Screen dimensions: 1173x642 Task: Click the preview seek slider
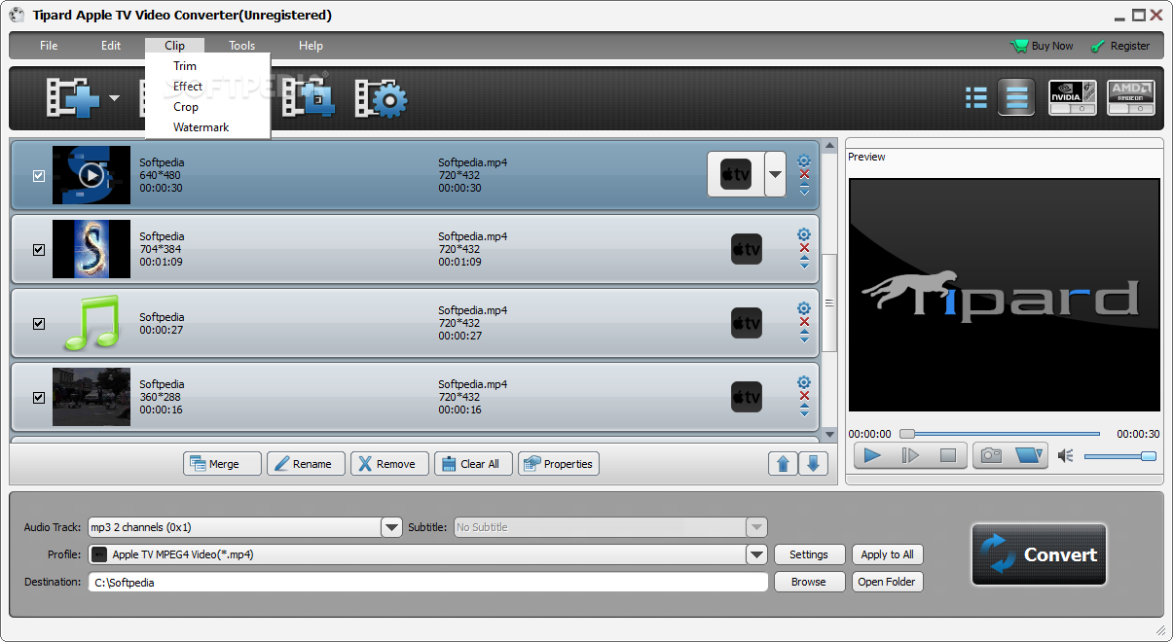click(1000, 434)
